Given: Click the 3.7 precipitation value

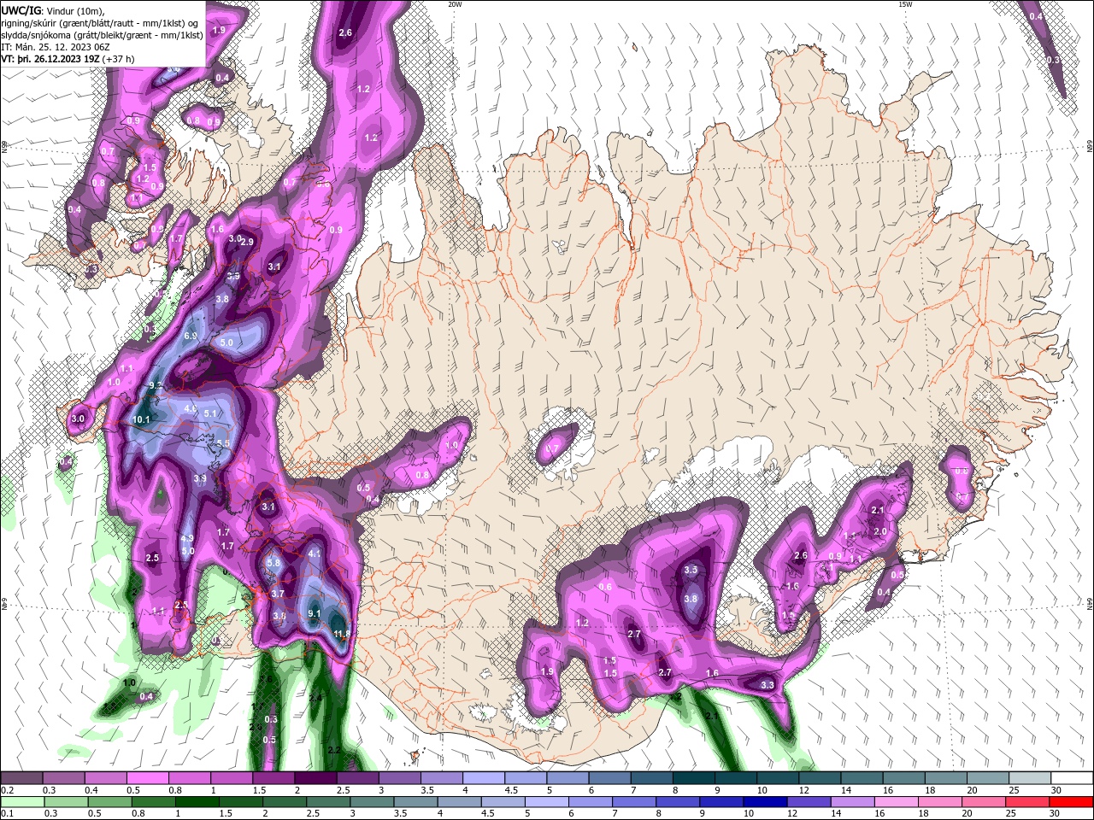Looking at the screenshot, I should tap(278, 593).
